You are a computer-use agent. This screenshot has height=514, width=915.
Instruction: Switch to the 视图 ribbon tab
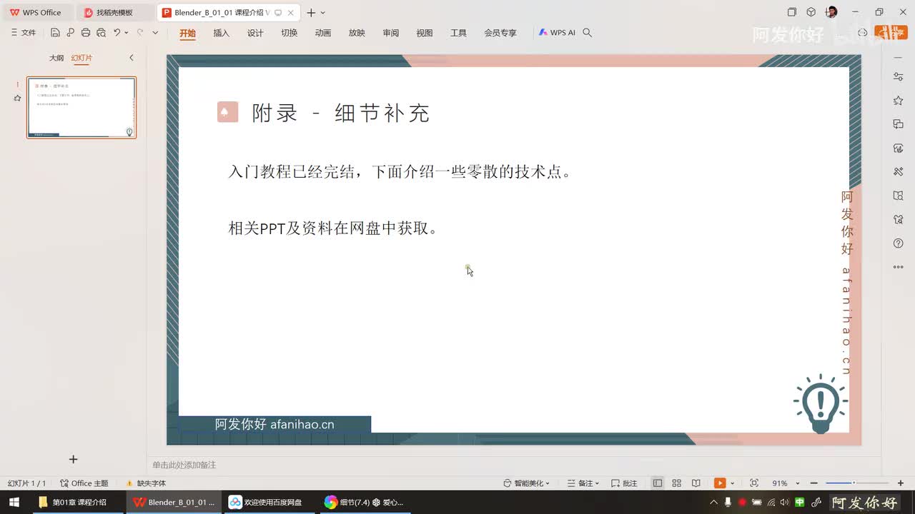coord(425,33)
